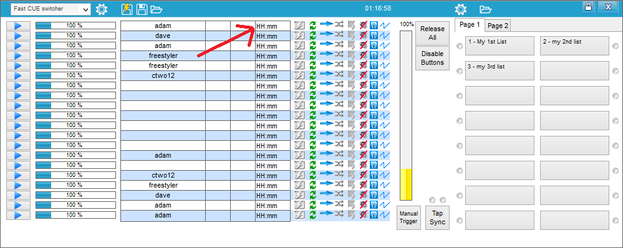The image size is (623, 248).
Task: Open folder icon above Page 2 tab
Action: 486,9
